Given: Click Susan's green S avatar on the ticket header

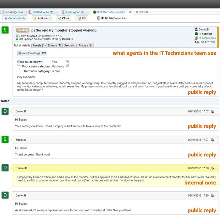Looking at the screenshot, I should click(5, 30).
